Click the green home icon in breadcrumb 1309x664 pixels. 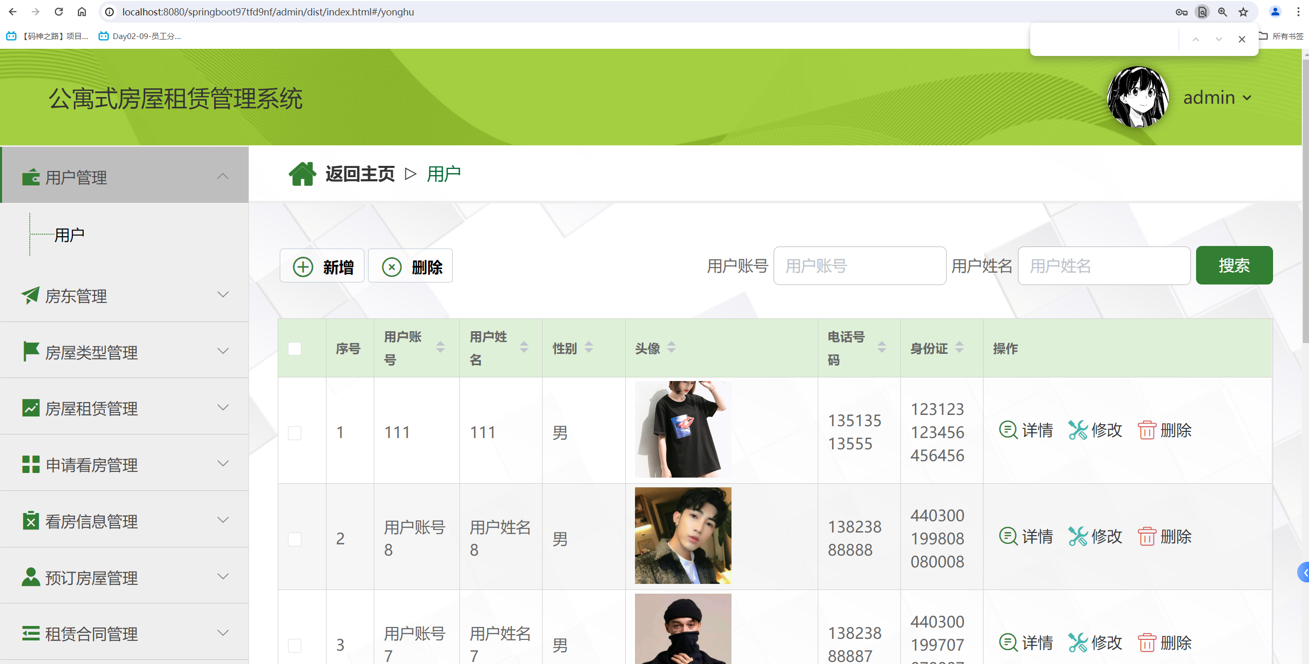[302, 174]
